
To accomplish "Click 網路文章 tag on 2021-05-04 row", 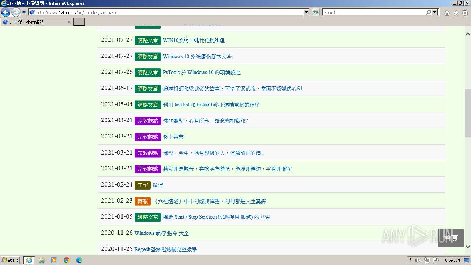I will pos(148,105).
